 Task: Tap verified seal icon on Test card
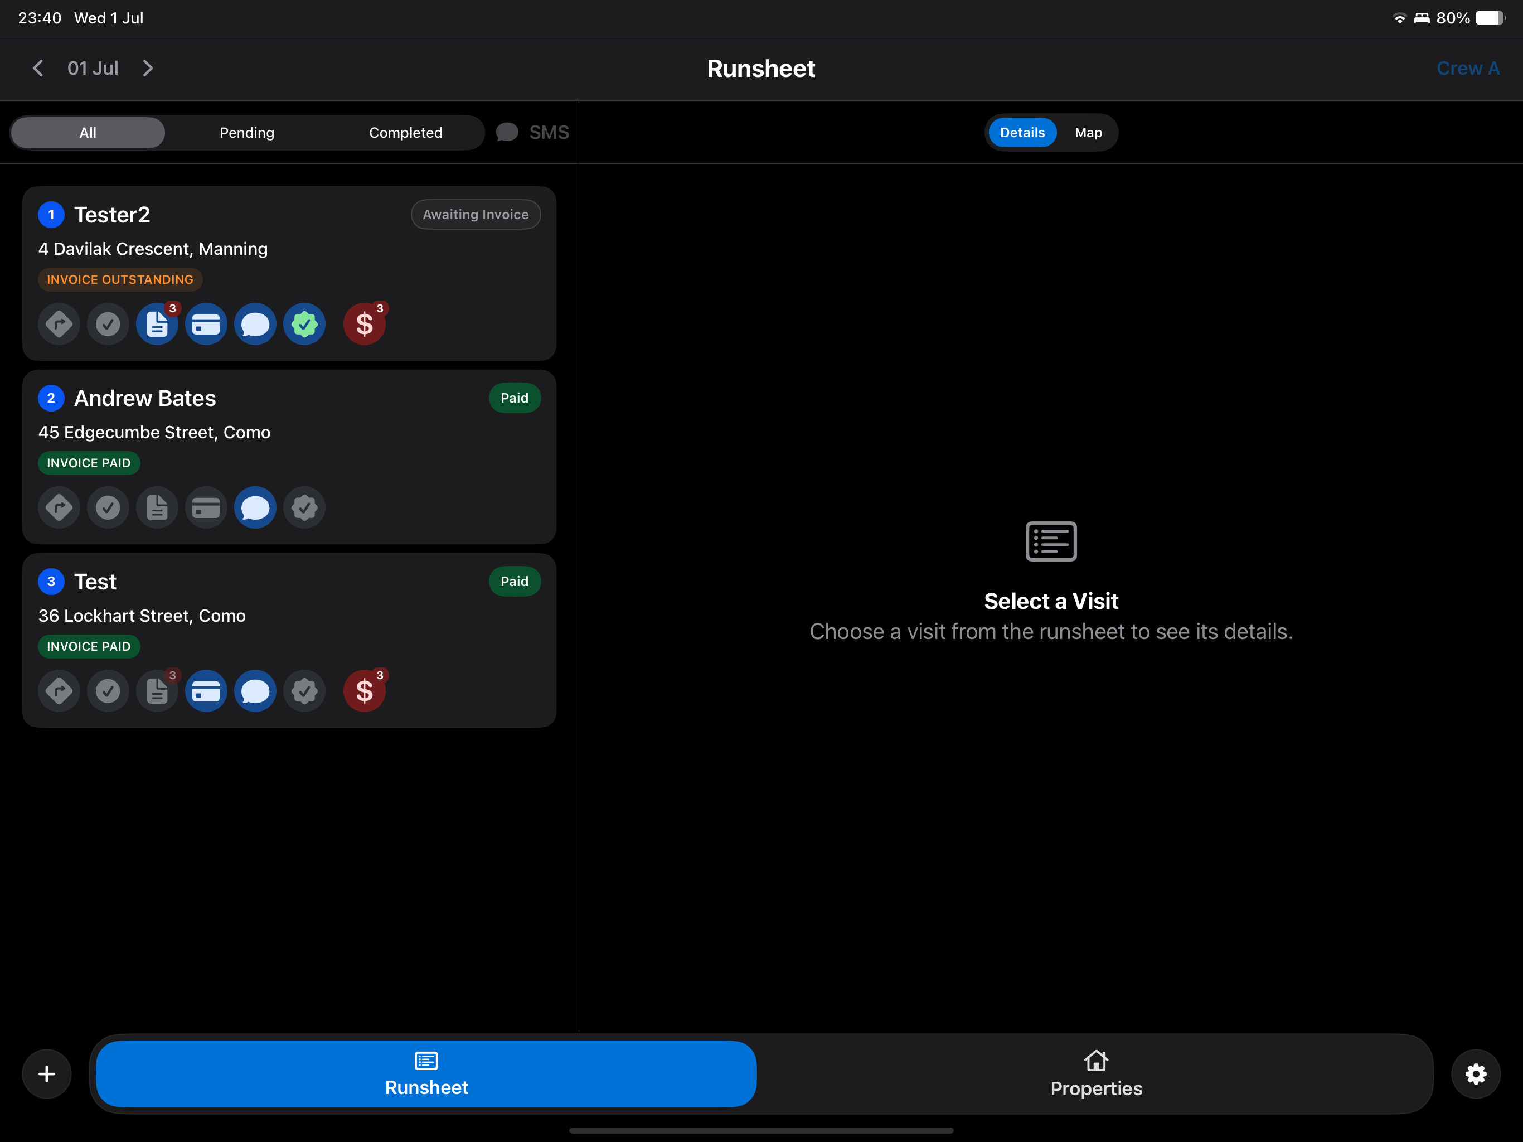tap(304, 691)
